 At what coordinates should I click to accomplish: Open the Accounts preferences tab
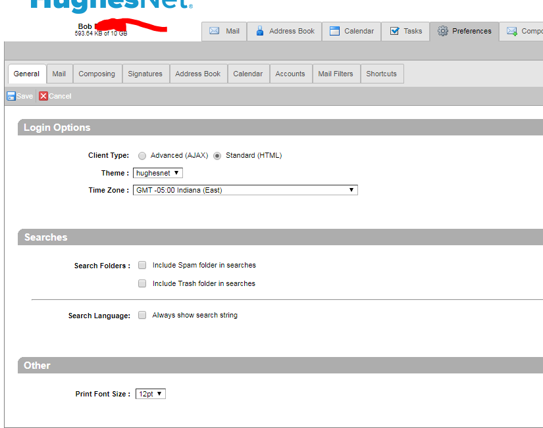tap(290, 74)
